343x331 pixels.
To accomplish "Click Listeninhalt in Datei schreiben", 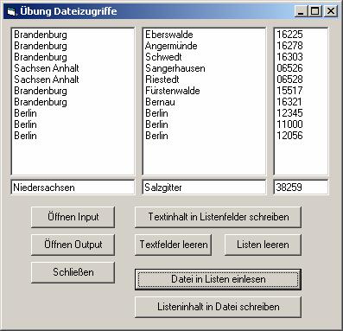I will tap(218, 307).
